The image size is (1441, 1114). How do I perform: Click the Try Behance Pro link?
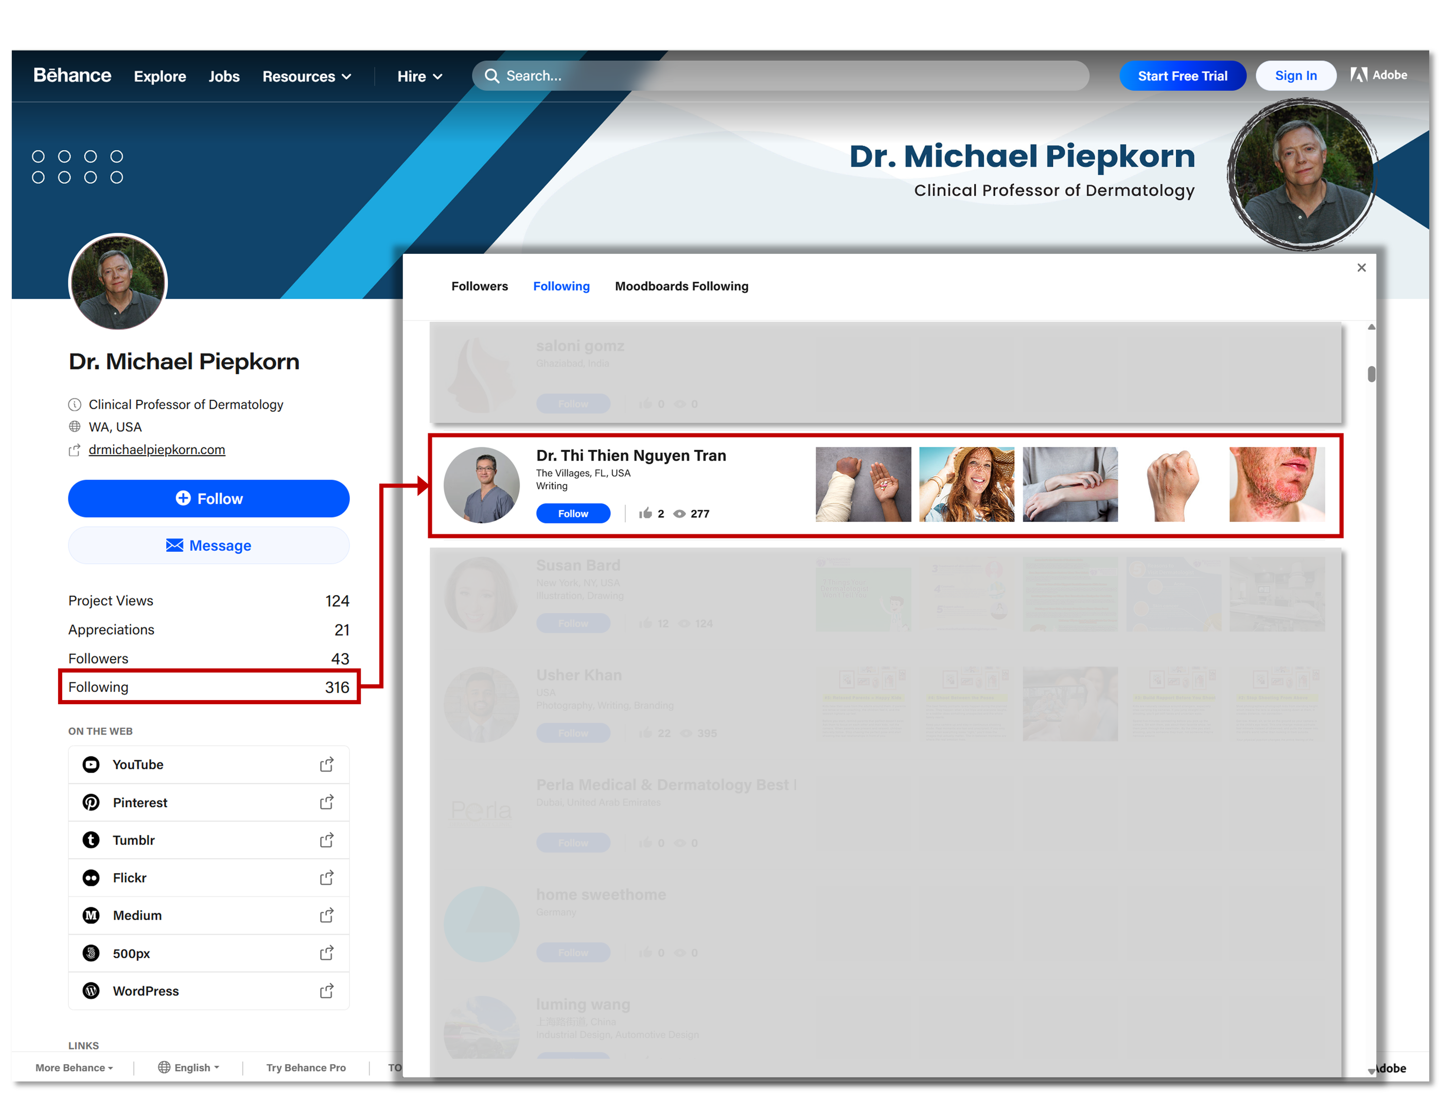coord(306,1068)
